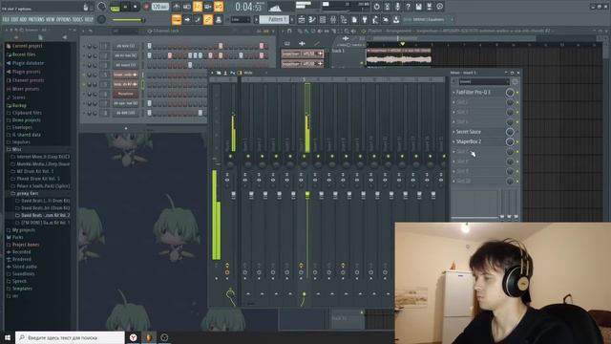The height and width of the screenshot is (344, 611).
Task: Open the mixer preset dropdown above effect slots
Action: (484, 82)
